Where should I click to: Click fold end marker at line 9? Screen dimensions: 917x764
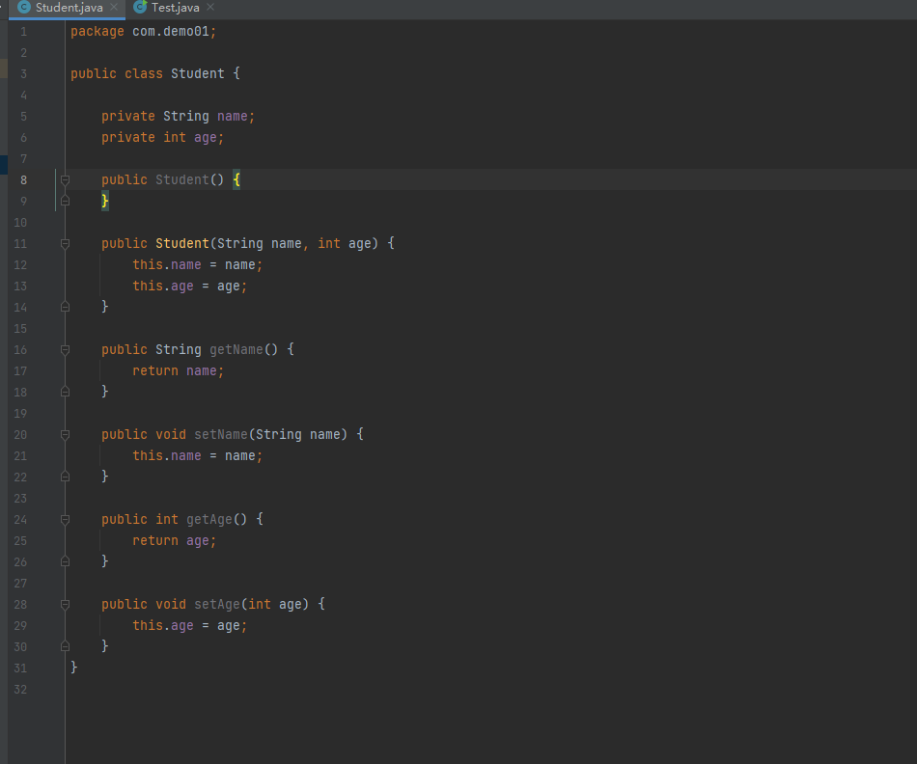pyautogui.click(x=65, y=201)
